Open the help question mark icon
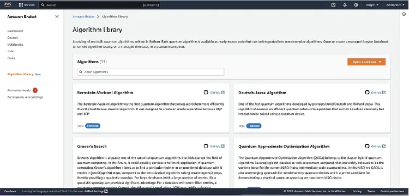 [x=356, y=5]
